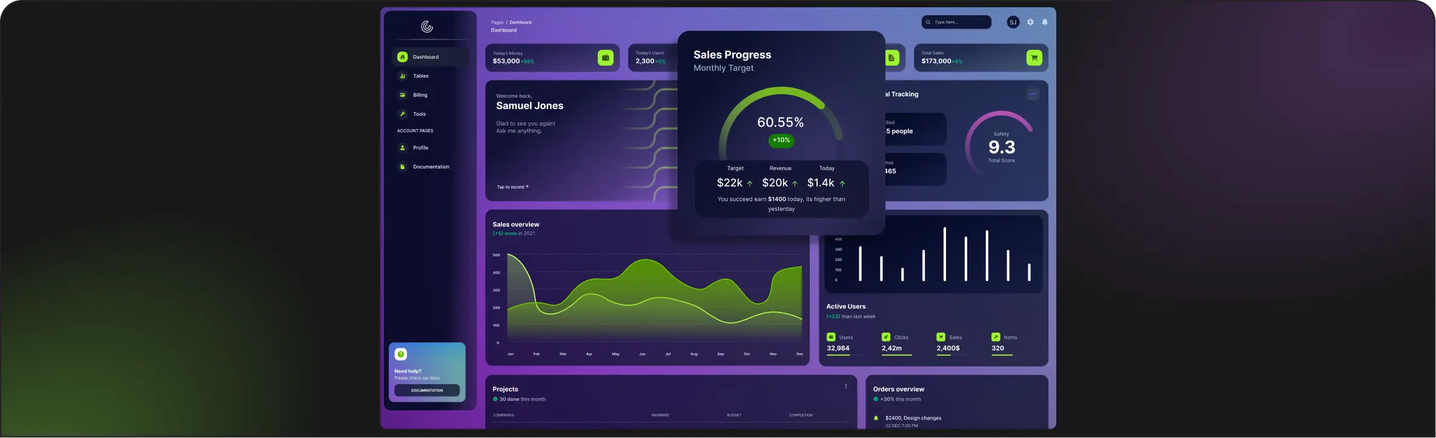Open the Tracking card three-dot options menu
Image resolution: width=1436 pixels, height=438 pixels.
tap(1033, 94)
